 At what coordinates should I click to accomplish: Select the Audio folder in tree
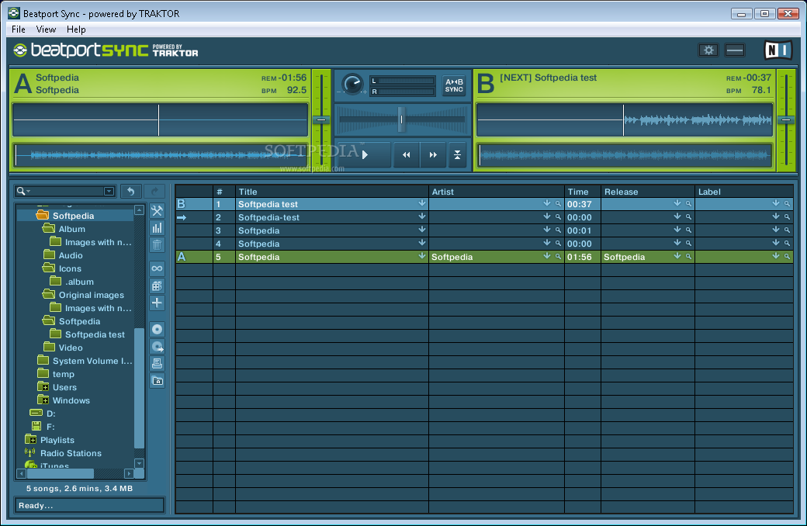(71, 255)
